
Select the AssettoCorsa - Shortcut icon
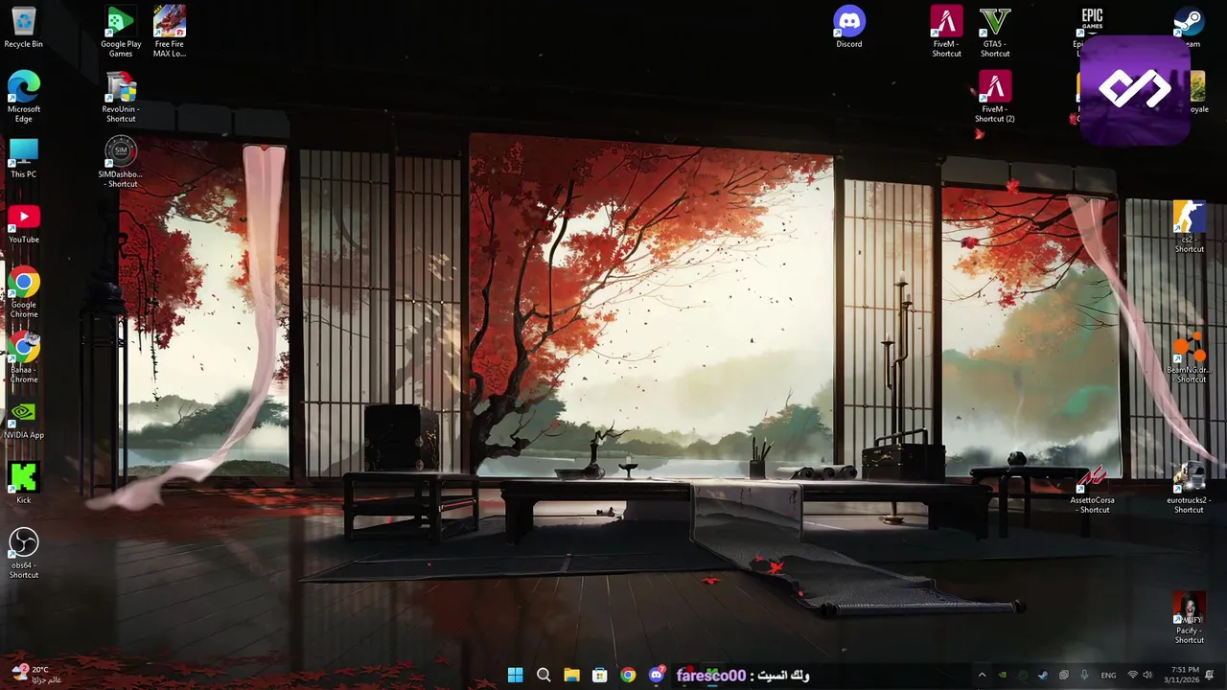pos(1093,488)
